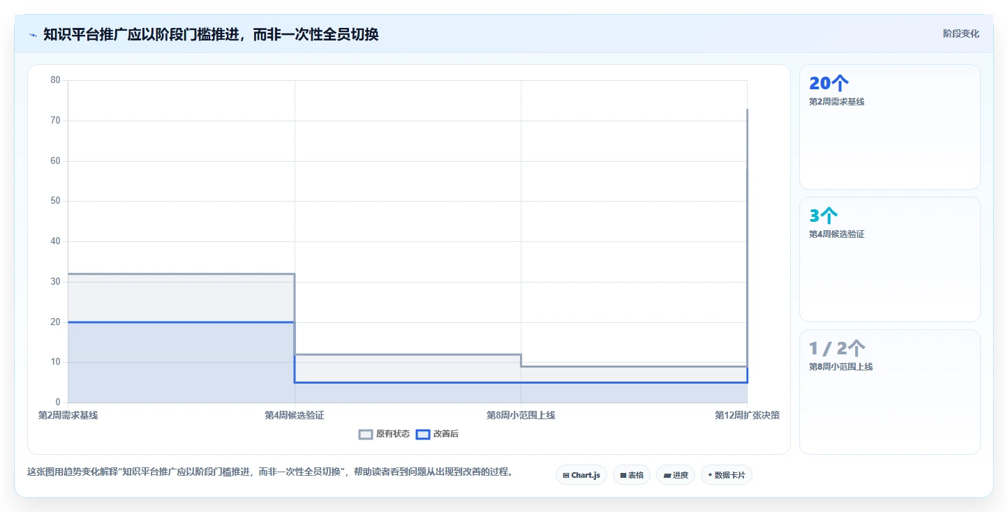Open the 1 / 2个 第8周小范围上线 card
The width and height of the screenshot is (1008, 512).
click(x=889, y=392)
